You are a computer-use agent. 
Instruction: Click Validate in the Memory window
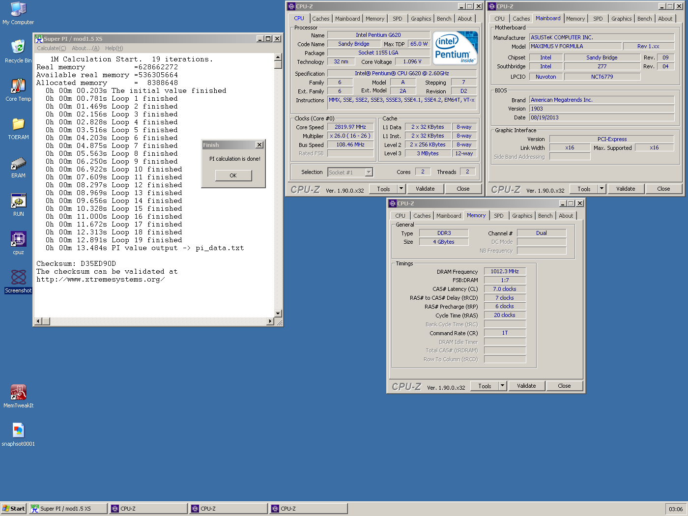pyautogui.click(x=526, y=386)
